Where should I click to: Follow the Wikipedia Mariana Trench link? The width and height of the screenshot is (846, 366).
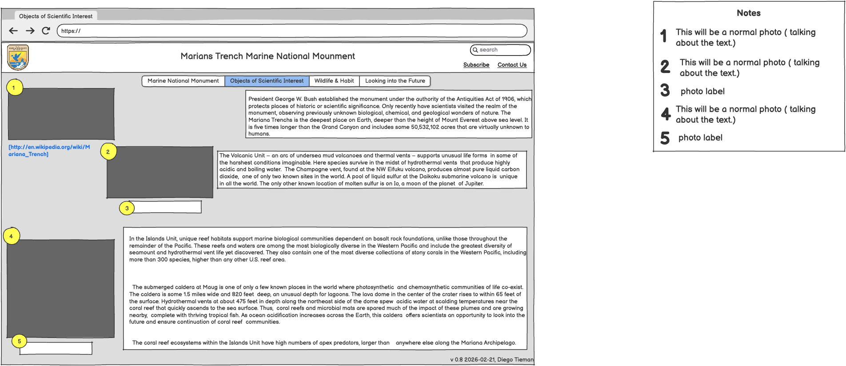pos(49,150)
